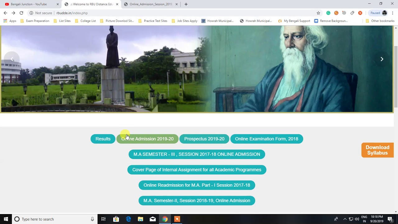Open M.A. Semester-II Session 2018-19 admission
This screenshot has height=224, width=398.
point(197,201)
